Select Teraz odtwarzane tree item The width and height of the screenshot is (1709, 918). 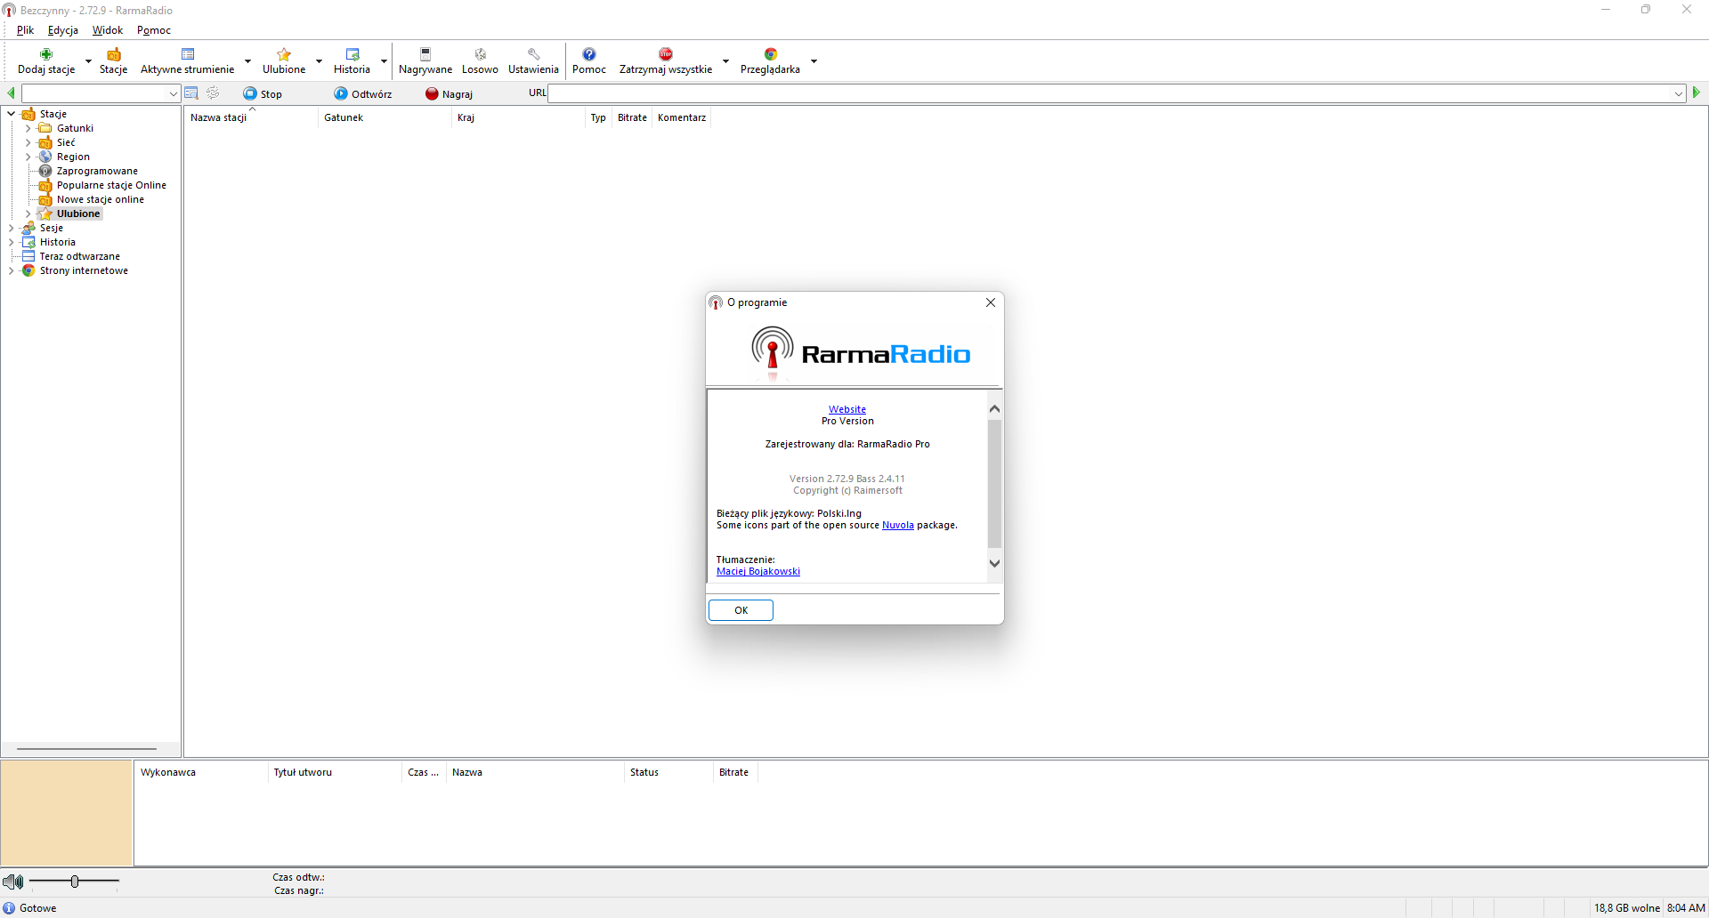click(79, 256)
